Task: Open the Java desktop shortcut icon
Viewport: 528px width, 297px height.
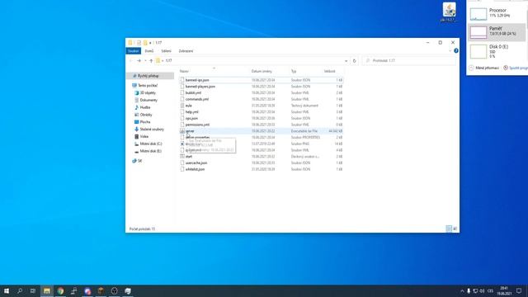Action: pyautogui.click(x=449, y=12)
